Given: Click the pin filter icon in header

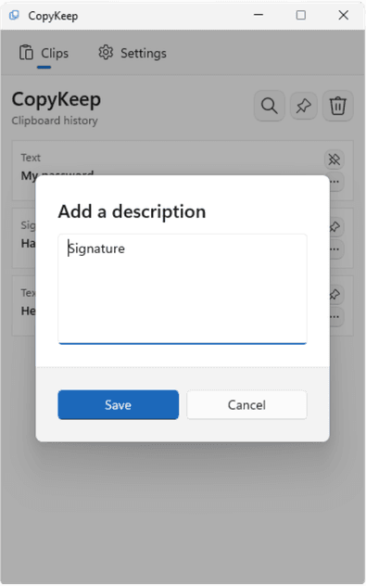Looking at the screenshot, I should [x=304, y=106].
